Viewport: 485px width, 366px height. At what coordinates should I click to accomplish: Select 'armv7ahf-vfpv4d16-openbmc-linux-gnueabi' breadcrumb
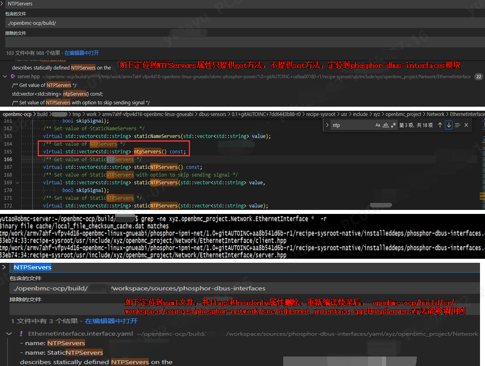tap(147, 114)
